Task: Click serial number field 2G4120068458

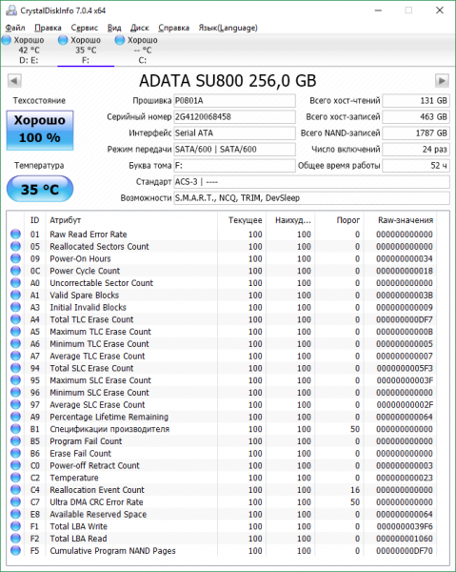Action: [x=234, y=116]
